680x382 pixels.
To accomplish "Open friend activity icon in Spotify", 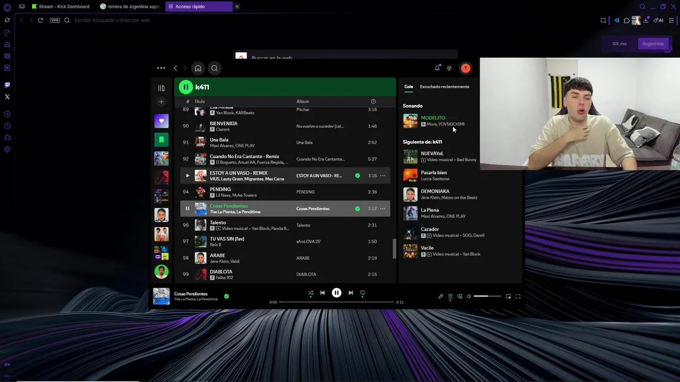I will (449, 68).
